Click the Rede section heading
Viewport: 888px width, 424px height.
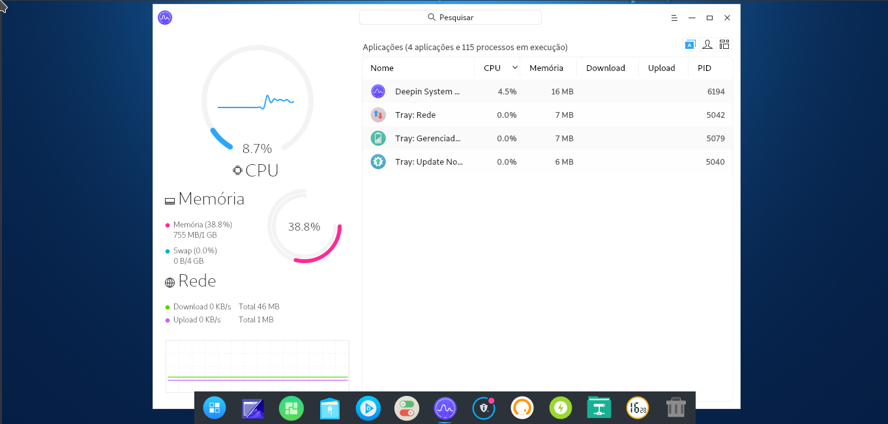pyautogui.click(x=190, y=281)
